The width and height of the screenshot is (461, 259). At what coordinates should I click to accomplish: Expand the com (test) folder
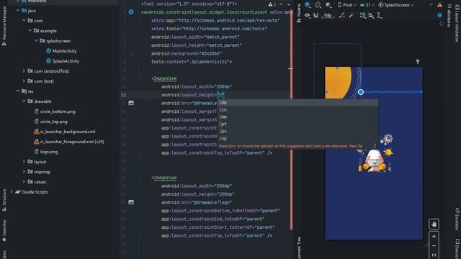pos(24,81)
